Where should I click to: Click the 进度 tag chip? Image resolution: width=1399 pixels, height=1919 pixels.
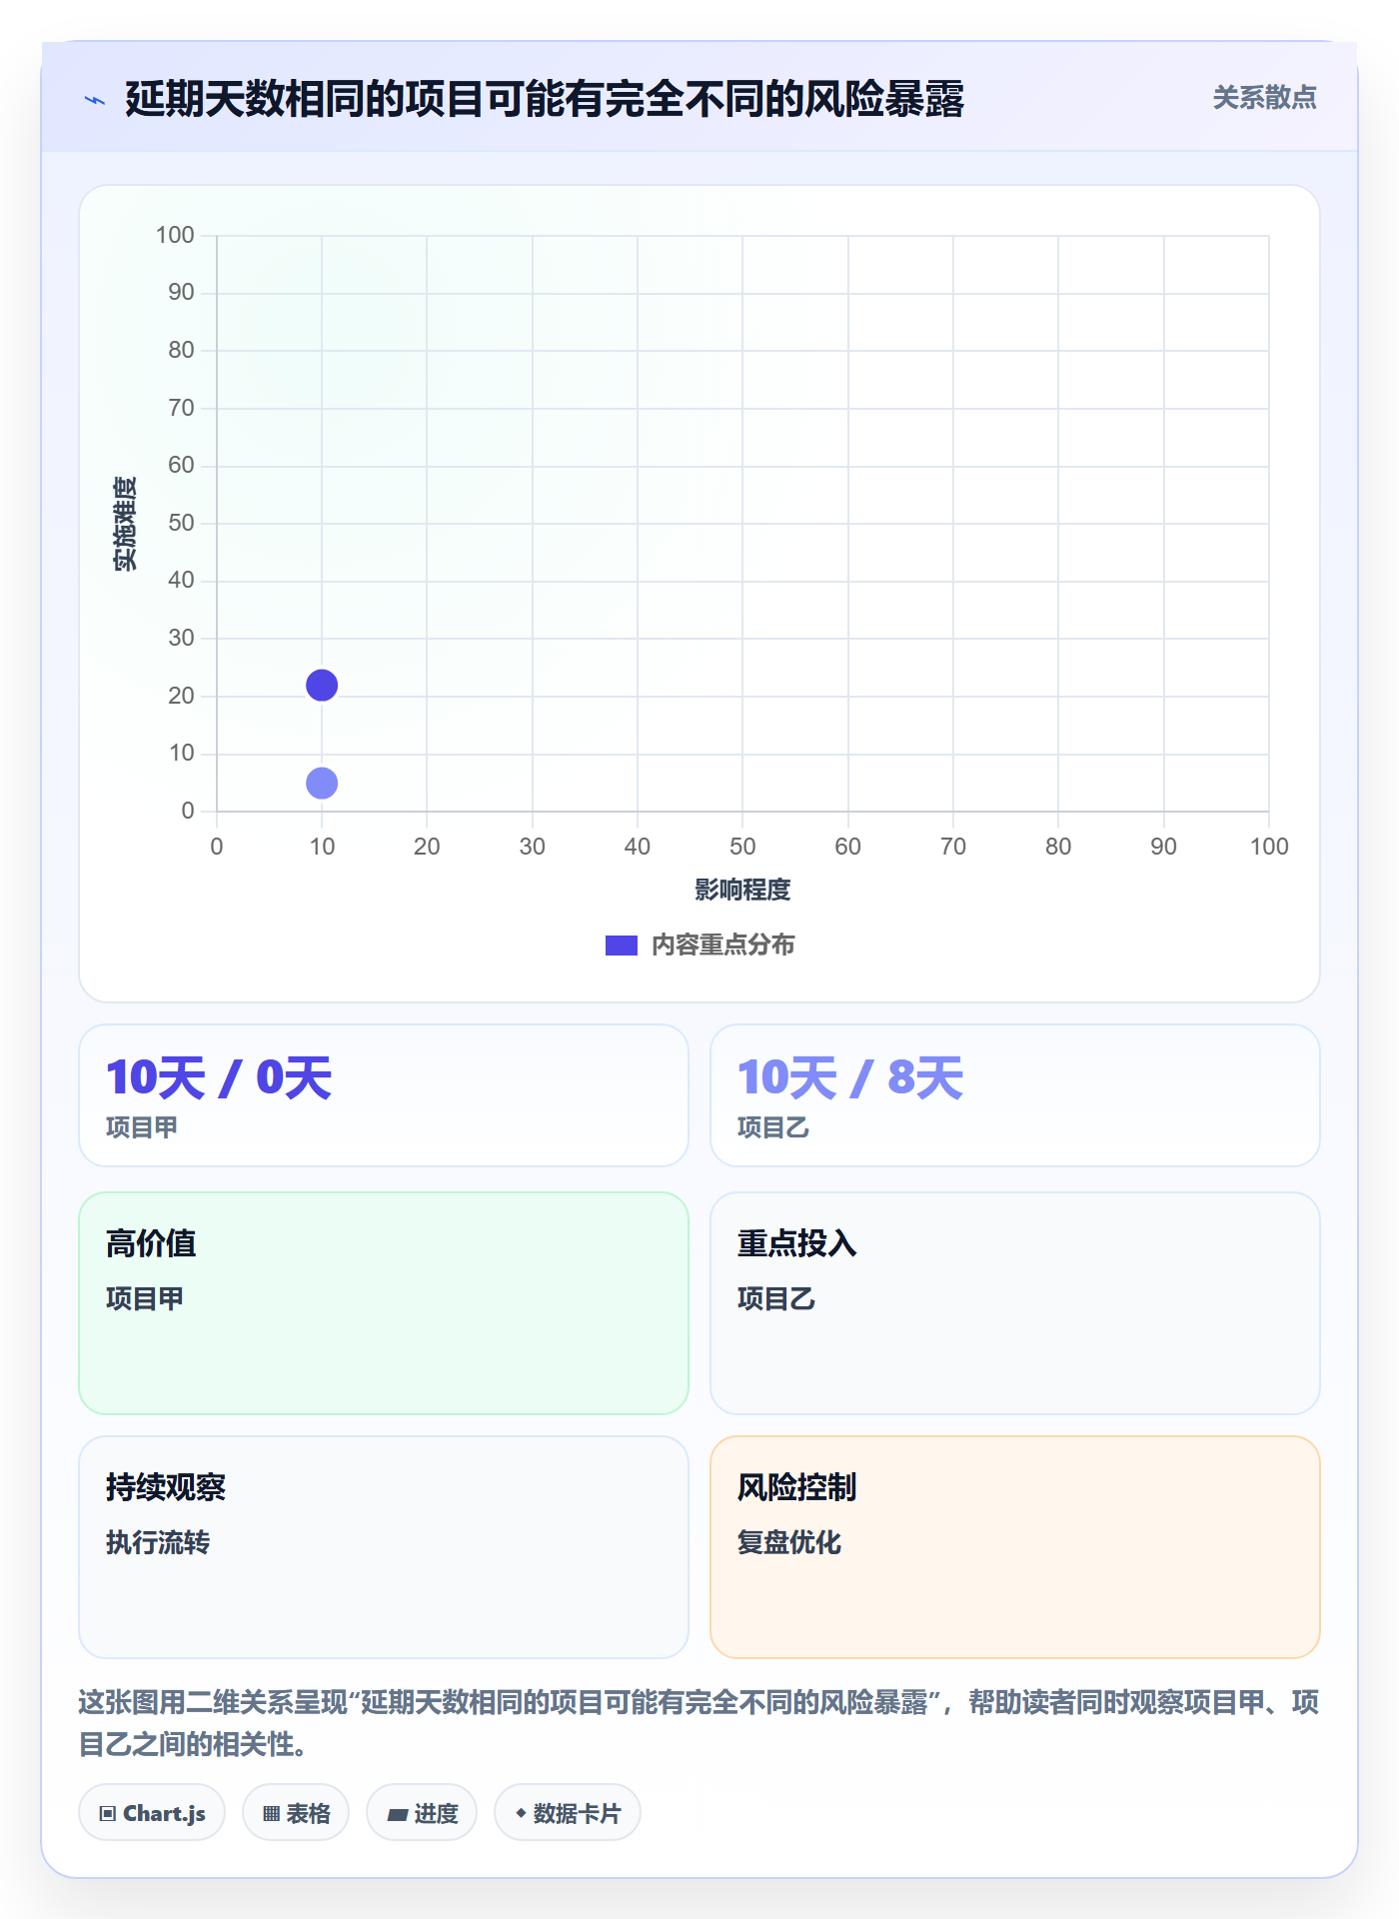[422, 1813]
